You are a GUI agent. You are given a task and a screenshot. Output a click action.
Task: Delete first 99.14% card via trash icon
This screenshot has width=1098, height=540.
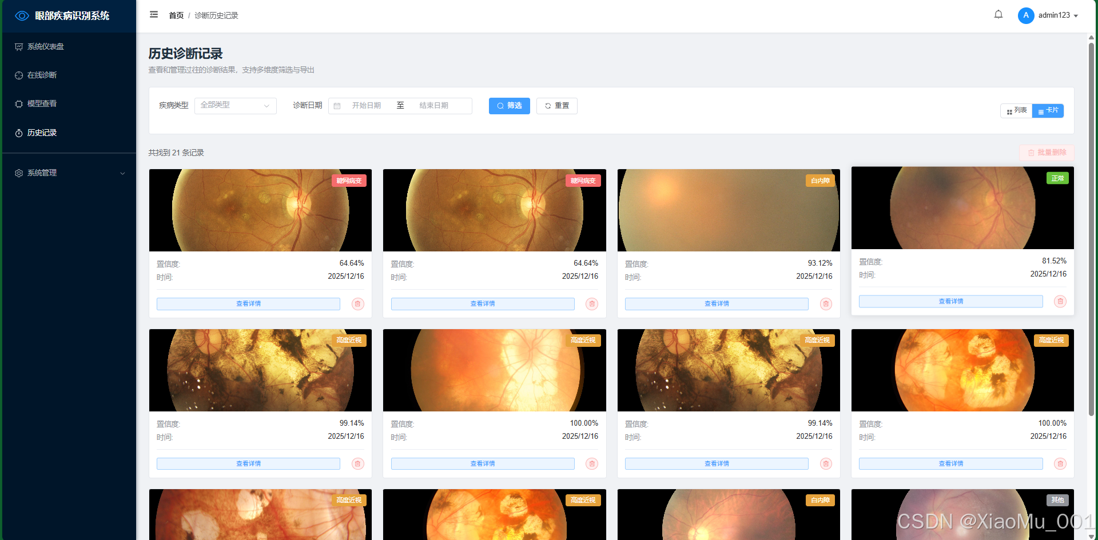tap(358, 464)
